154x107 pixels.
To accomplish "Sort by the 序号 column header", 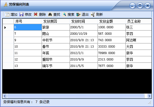I will click(x=28, y=21).
